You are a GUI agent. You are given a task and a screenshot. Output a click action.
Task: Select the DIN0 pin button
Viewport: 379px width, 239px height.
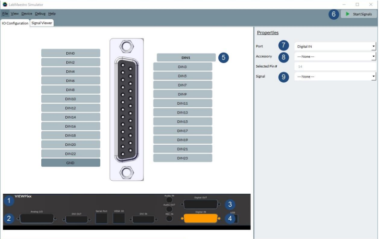tap(70, 53)
